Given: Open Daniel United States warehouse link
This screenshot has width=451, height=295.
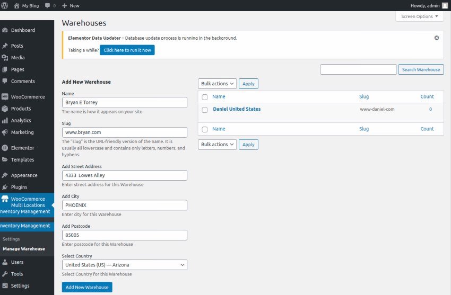Looking at the screenshot, I should click(x=237, y=109).
